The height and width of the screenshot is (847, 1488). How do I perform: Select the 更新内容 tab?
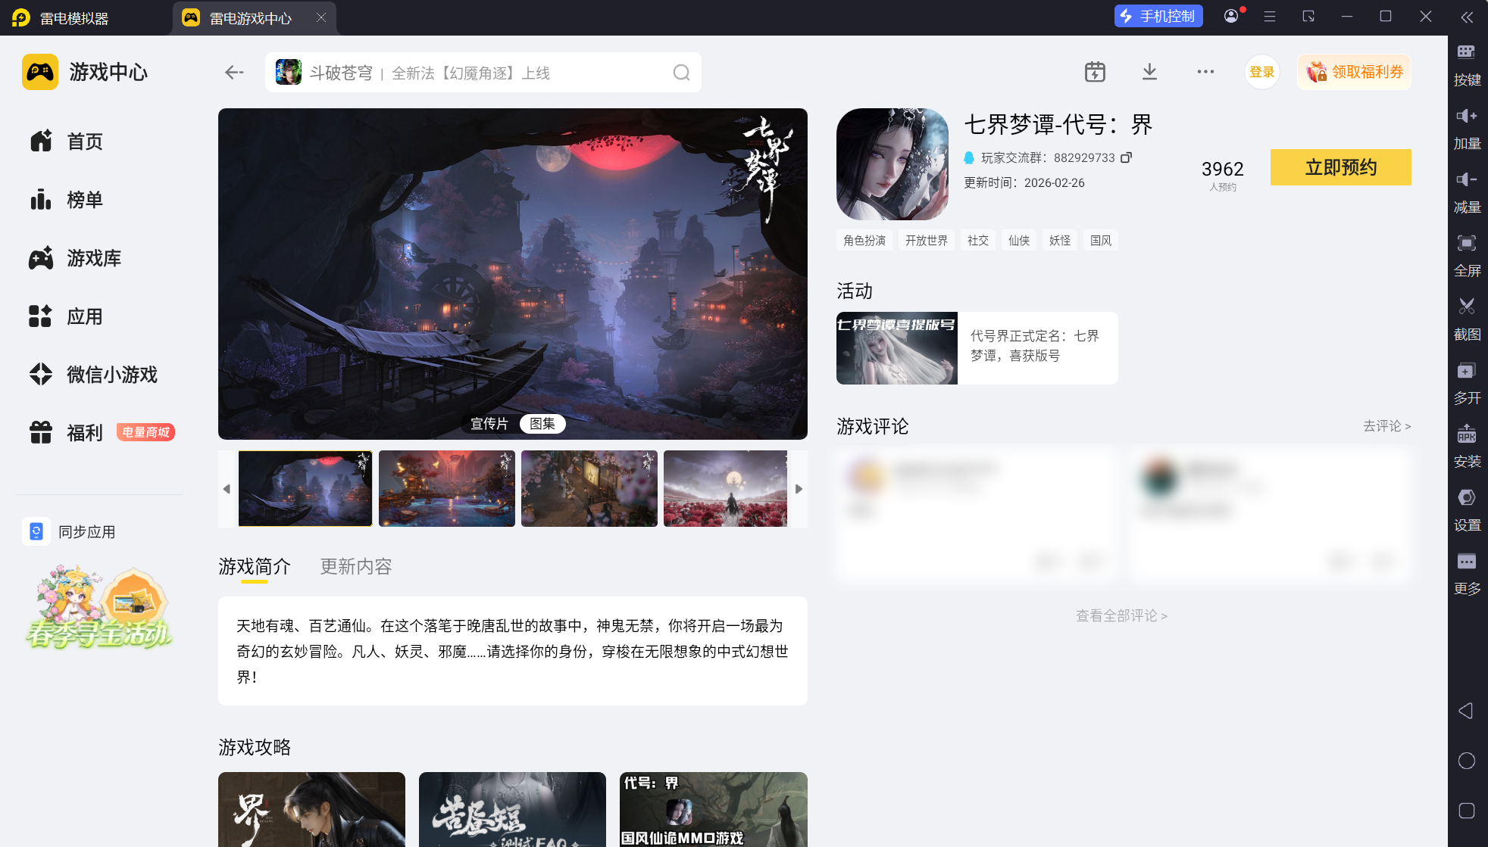pos(356,567)
